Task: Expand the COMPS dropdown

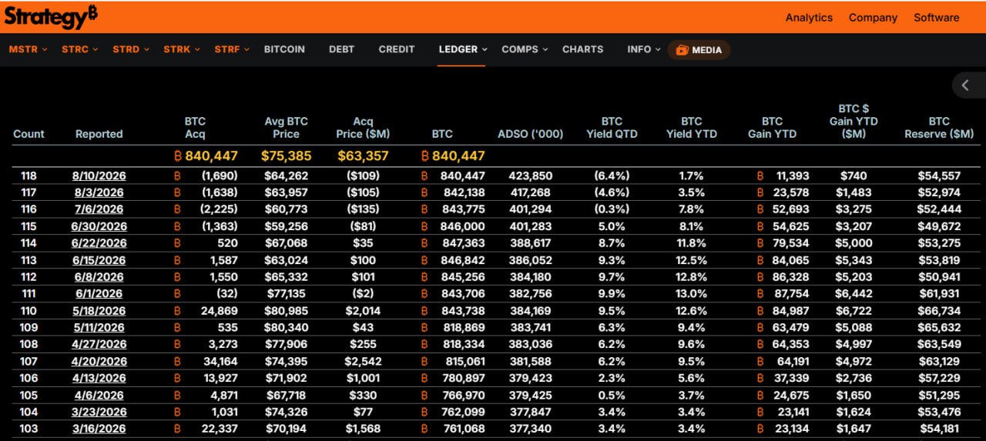Action: [x=525, y=49]
